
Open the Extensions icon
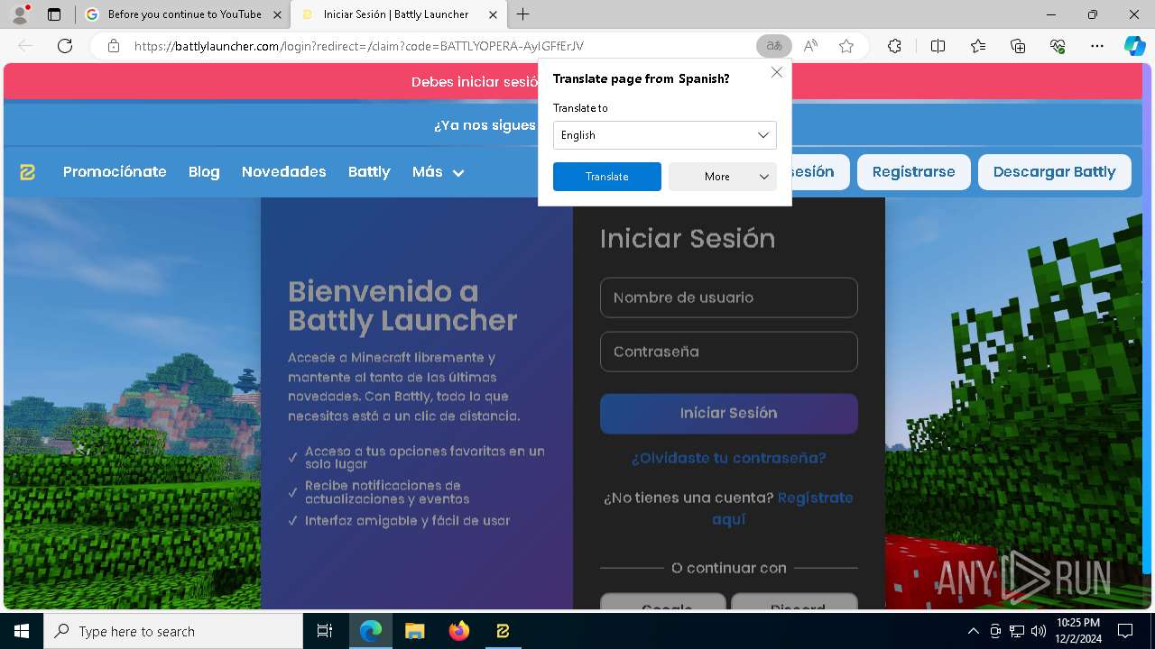[894, 46]
